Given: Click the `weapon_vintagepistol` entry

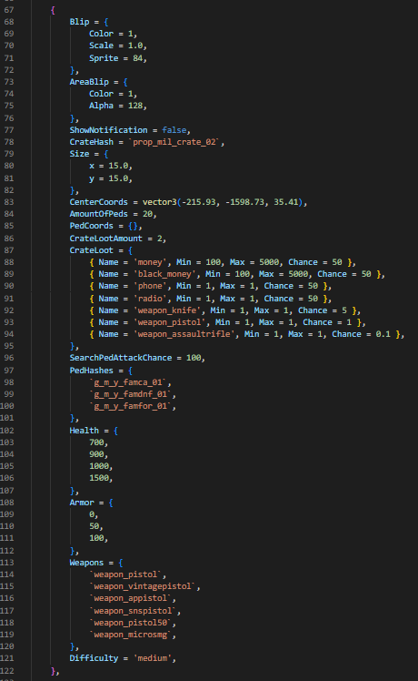Looking at the screenshot, I should (143, 586).
